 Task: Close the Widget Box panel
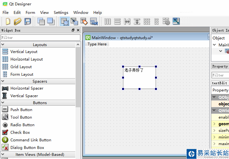(78, 30)
